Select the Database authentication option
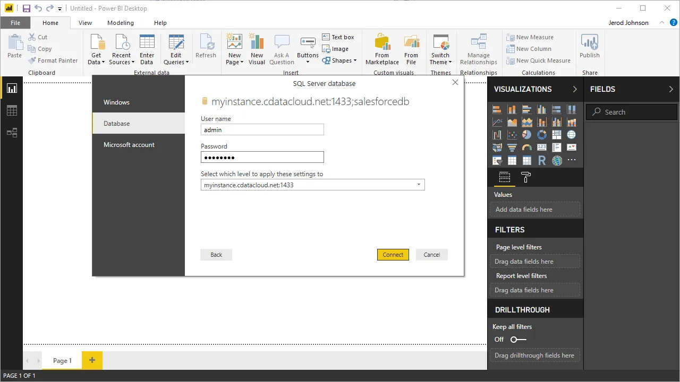Image resolution: width=680 pixels, height=382 pixels. pyautogui.click(x=116, y=123)
